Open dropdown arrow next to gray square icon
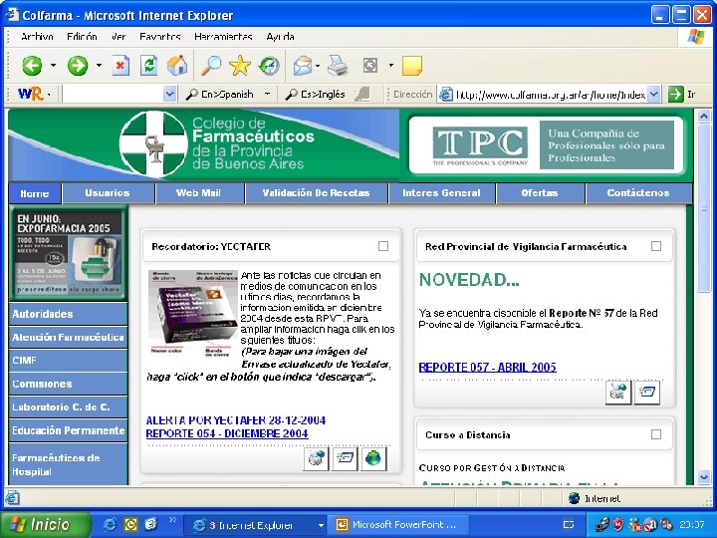 click(391, 66)
